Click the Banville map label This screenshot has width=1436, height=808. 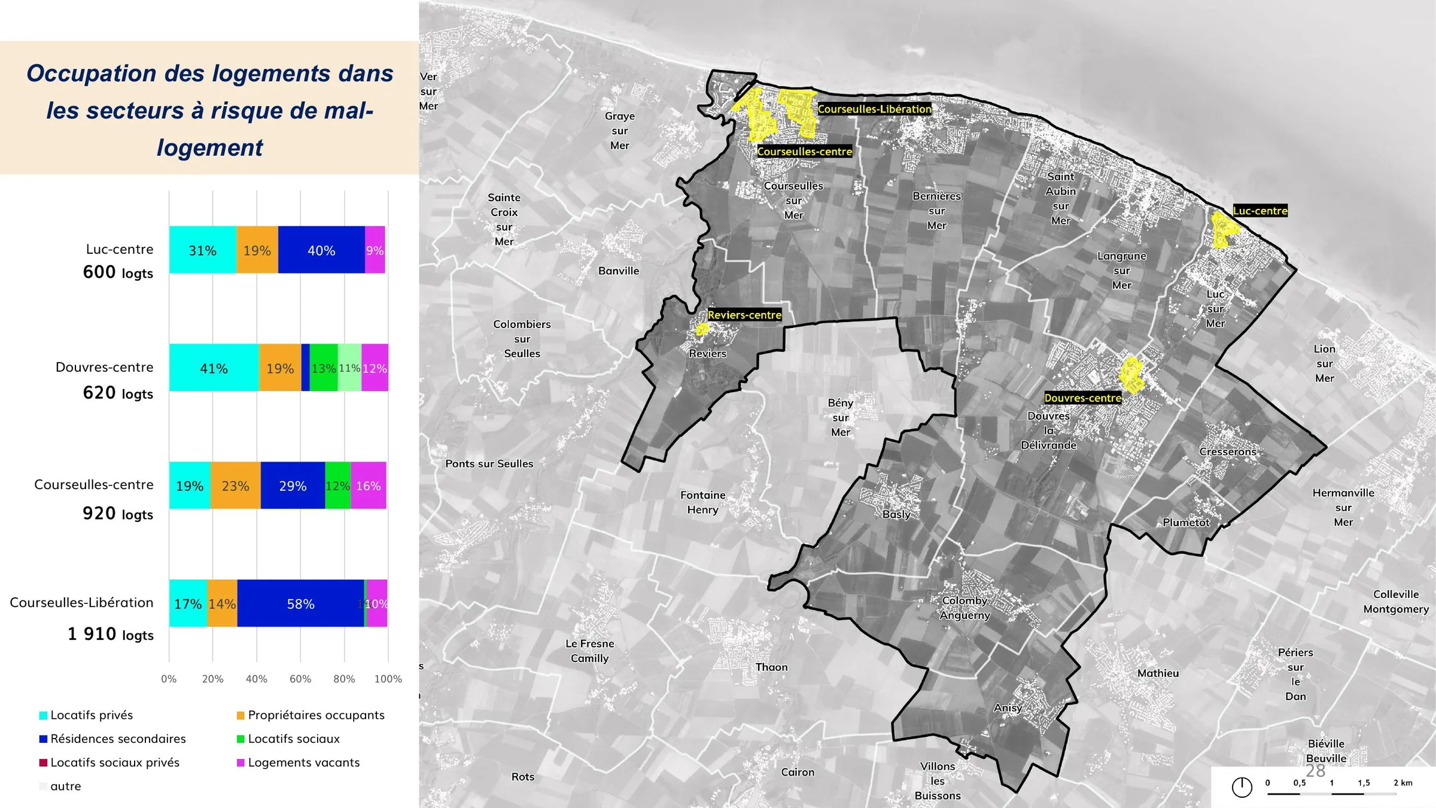[619, 271]
